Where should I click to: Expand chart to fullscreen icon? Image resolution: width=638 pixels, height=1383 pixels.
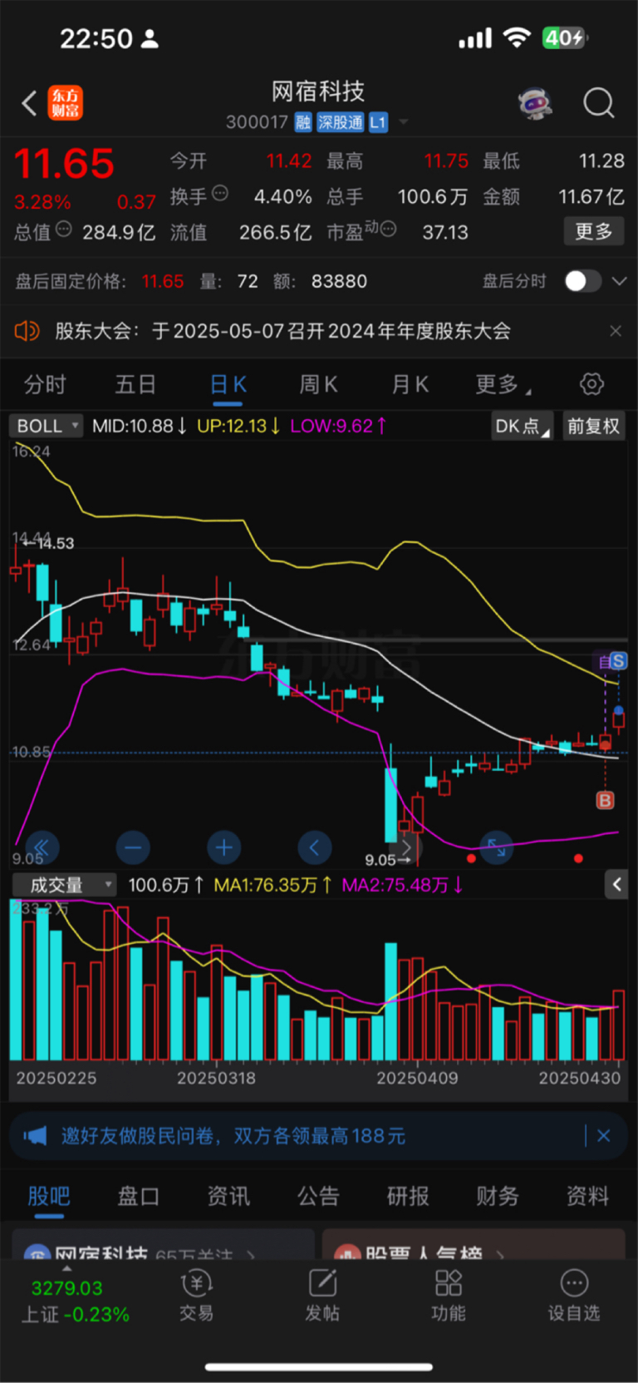pos(496,847)
